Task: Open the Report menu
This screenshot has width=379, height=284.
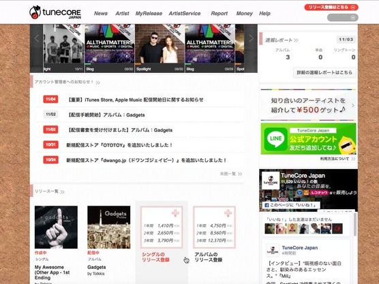Action: pyautogui.click(x=219, y=14)
